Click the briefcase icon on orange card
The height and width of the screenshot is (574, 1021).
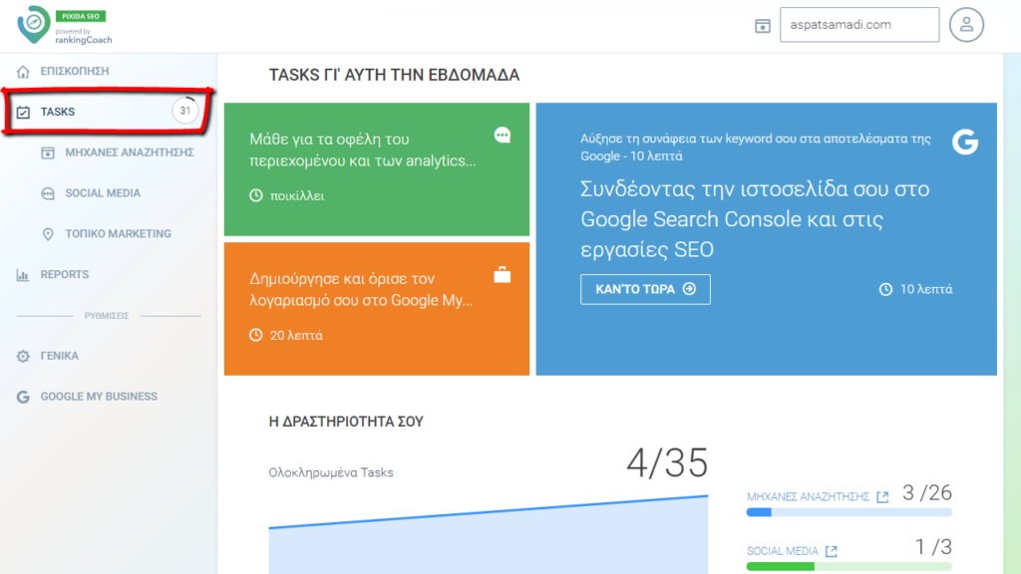(x=503, y=275)
